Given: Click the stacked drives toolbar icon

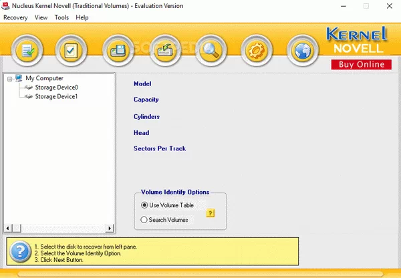Looking at the screenshot, I should [x=119, y=51].
